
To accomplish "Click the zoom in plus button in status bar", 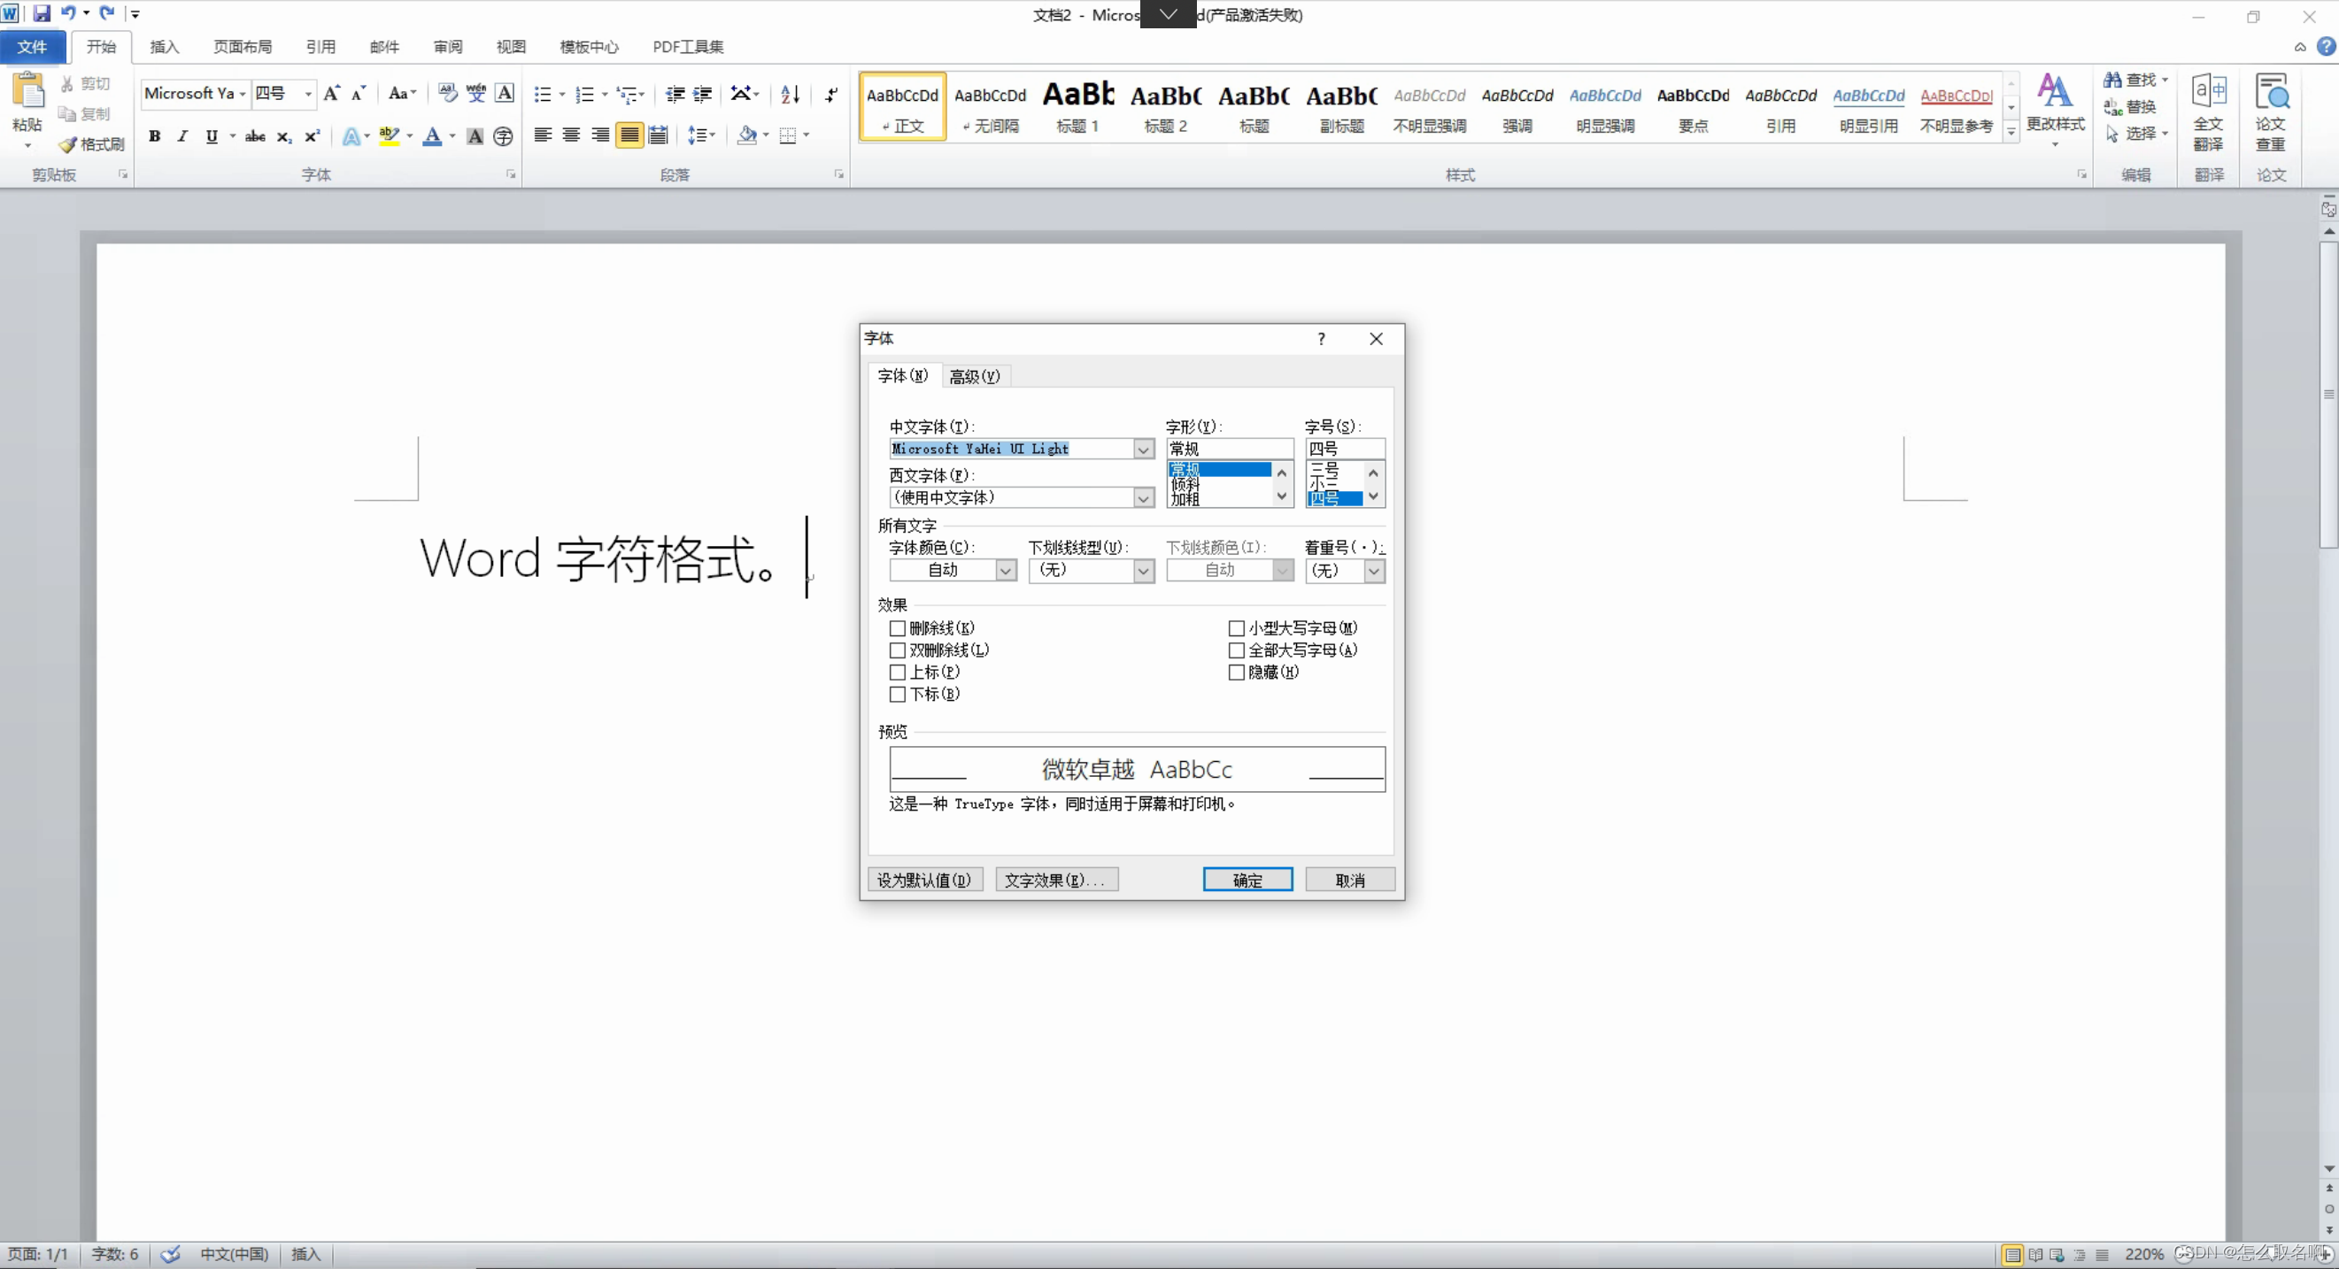I will pyautogui.click(x=2326, y=1255).
